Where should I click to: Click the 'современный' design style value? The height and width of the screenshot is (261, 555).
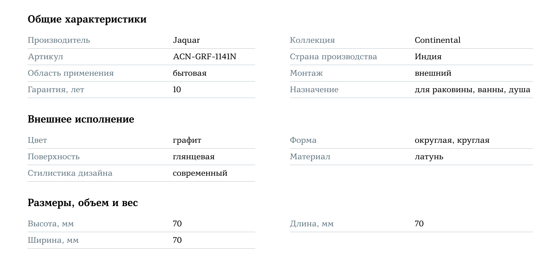(200, 173)
